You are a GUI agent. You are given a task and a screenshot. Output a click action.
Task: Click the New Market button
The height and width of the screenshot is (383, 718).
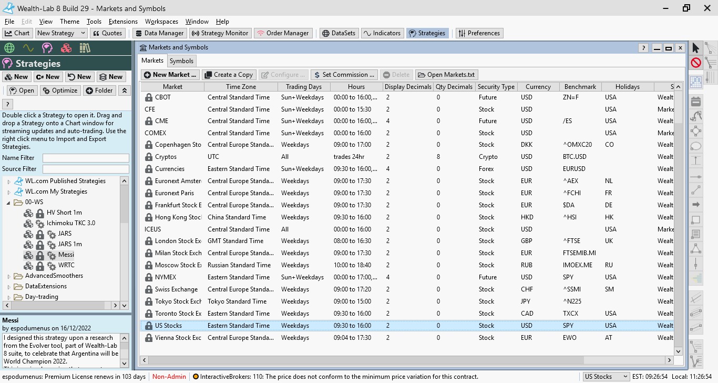pos(170,75)
